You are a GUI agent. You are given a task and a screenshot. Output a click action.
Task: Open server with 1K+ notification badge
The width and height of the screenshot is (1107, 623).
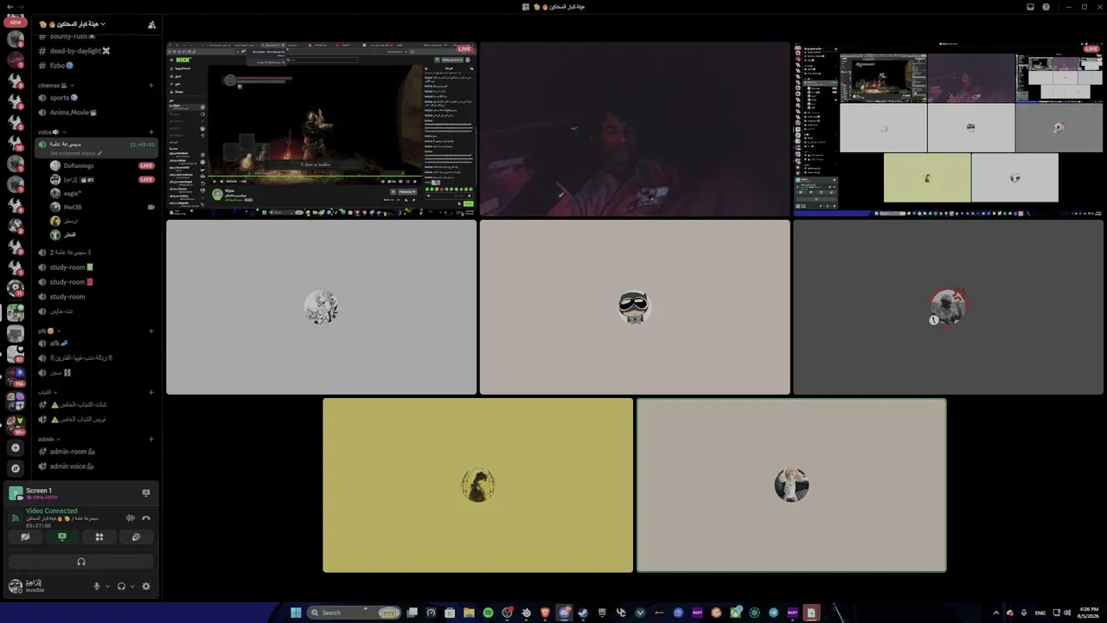(16, 424)
